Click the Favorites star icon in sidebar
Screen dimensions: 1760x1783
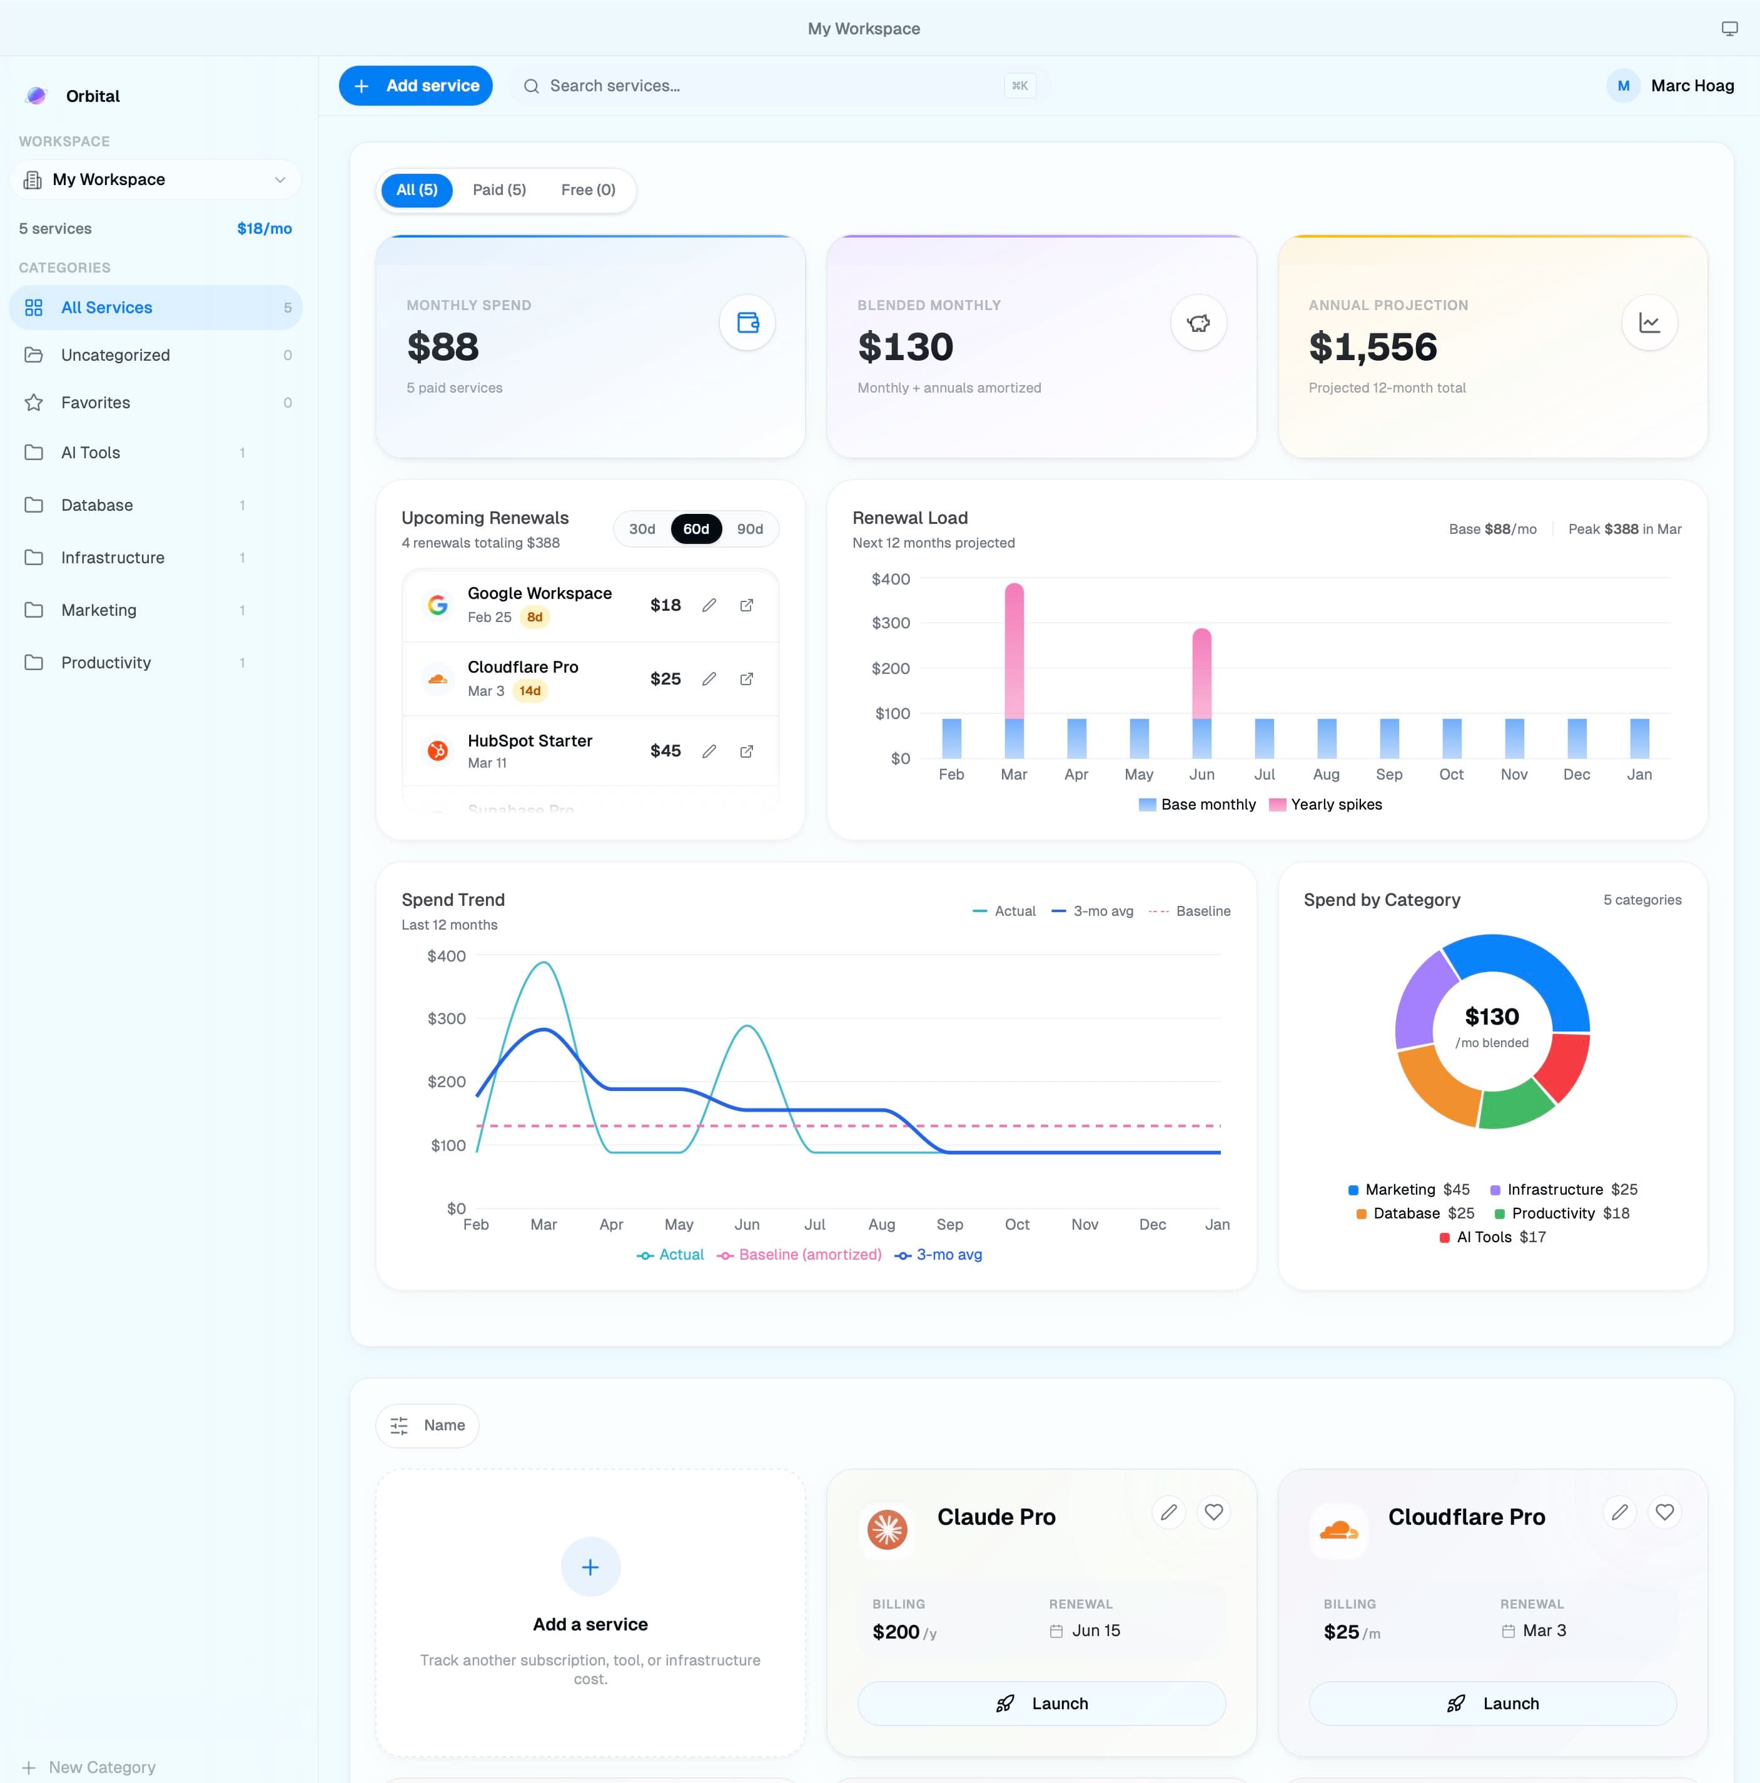(34, 403)
